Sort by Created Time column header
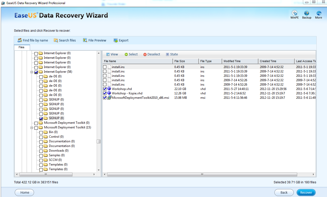Screen dimensions: 327x197 coord(276,61)
